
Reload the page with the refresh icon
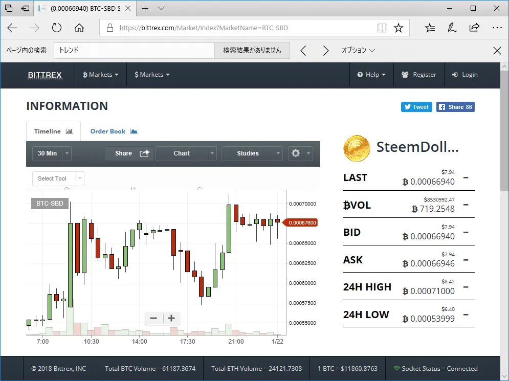[x=56, y=28]
